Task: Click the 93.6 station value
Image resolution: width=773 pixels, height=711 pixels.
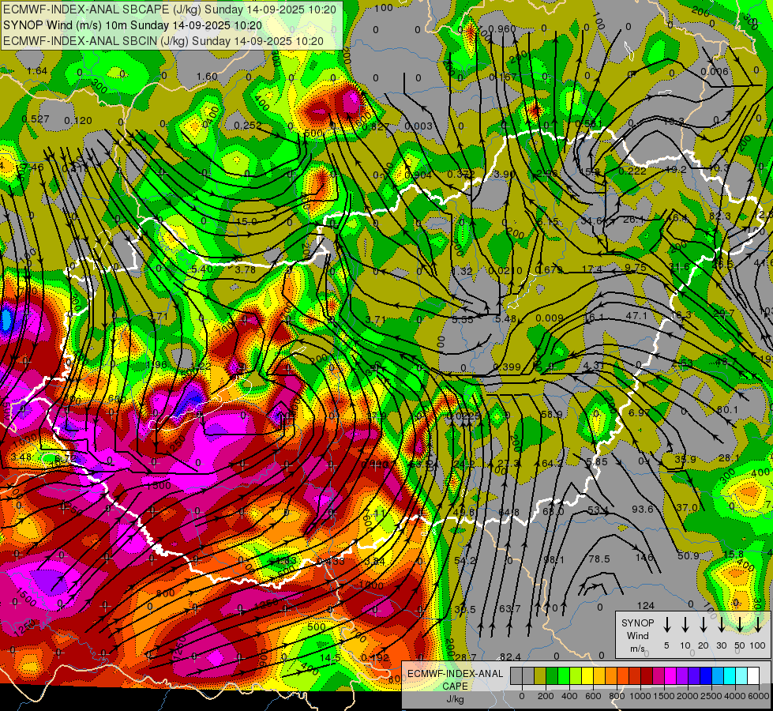Action: coord(643,510)
